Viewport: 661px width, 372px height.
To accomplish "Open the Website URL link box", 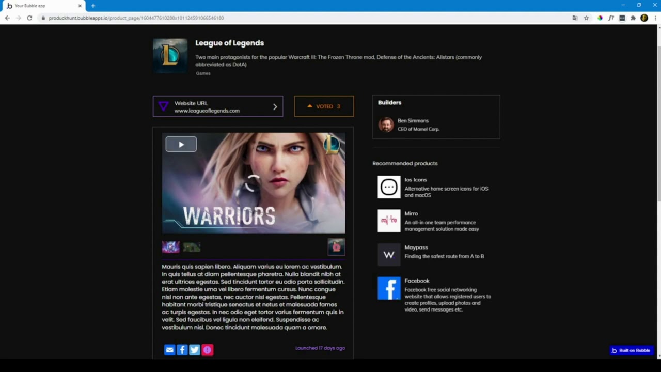I will click(217, 106).
